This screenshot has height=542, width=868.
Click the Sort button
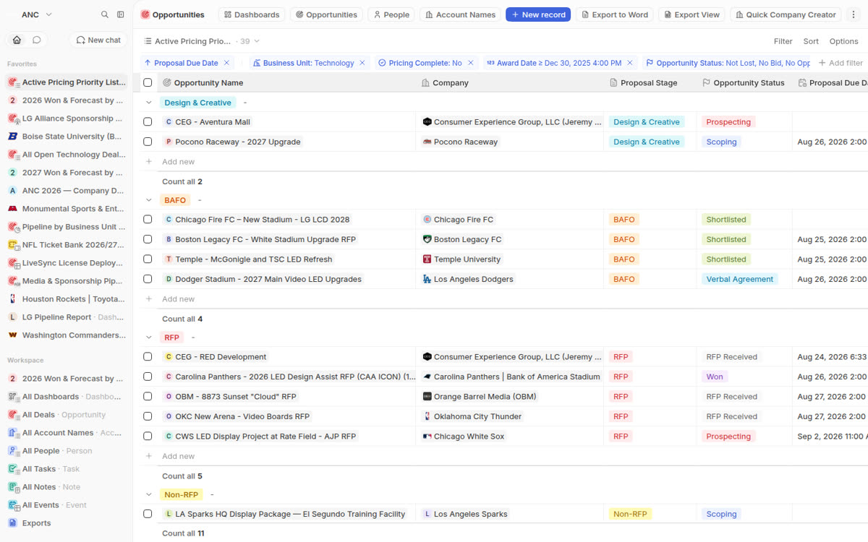pos(811,41)
